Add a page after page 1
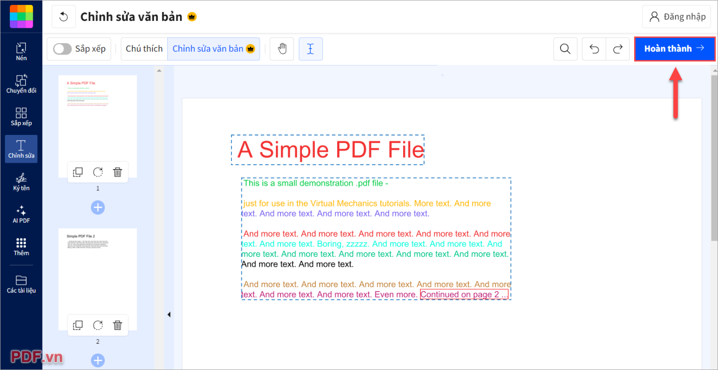 [98, 207]
